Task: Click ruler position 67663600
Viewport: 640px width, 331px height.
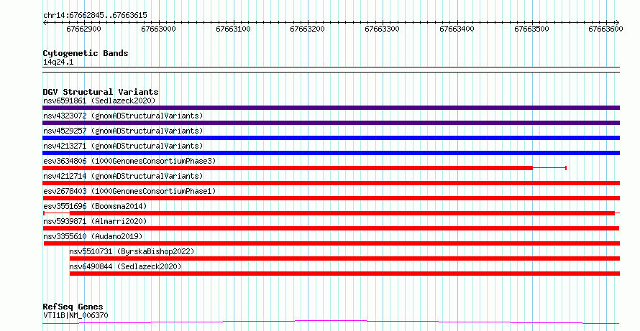Action: click(x=605, y=29)
